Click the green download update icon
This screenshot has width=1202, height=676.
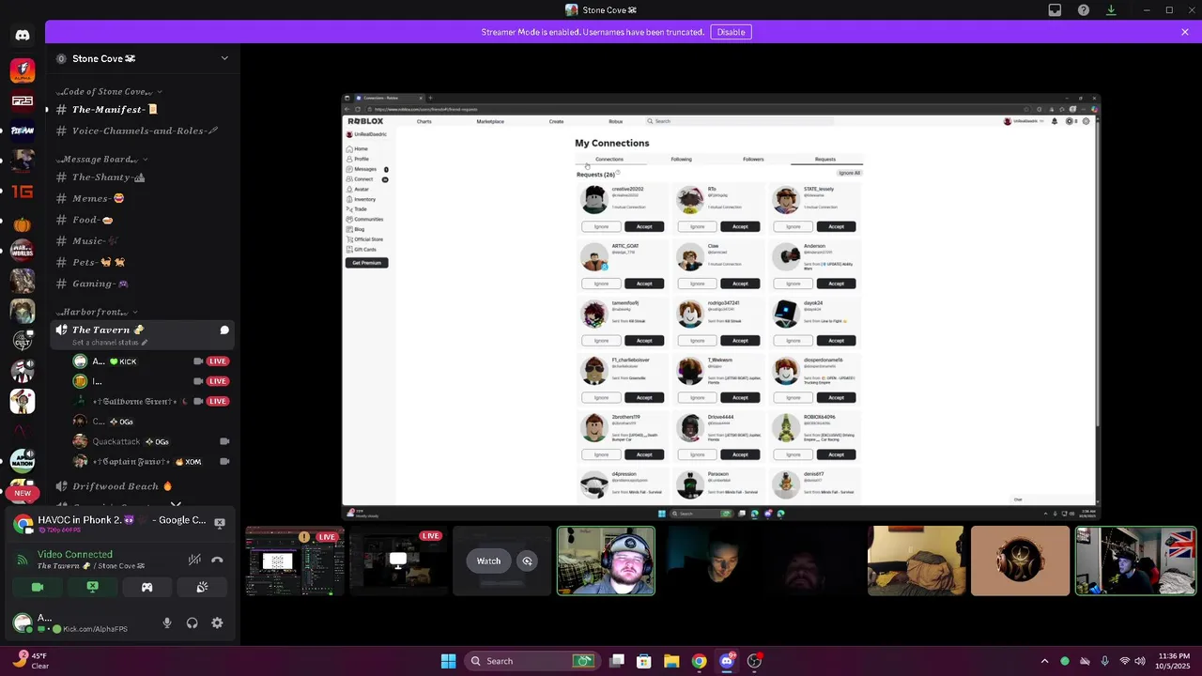coord(1111,10)
